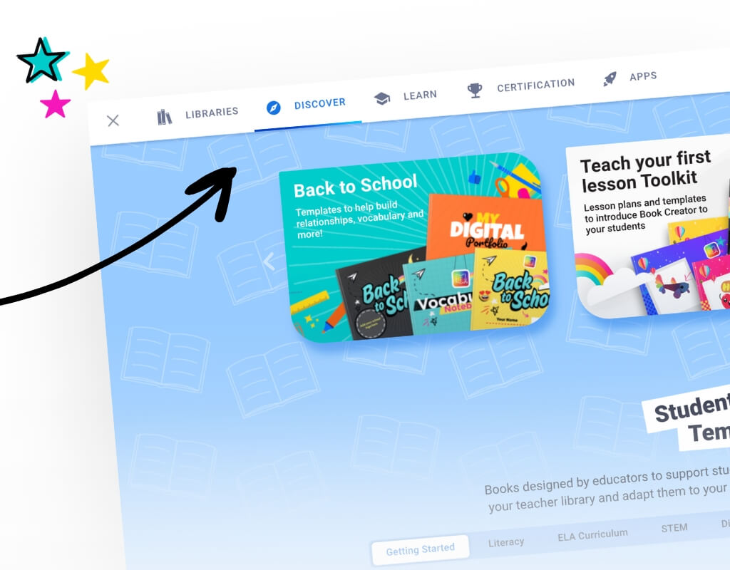Click the Libraries books icon
This screenshot has height=570, width=730.
(164, 117)
